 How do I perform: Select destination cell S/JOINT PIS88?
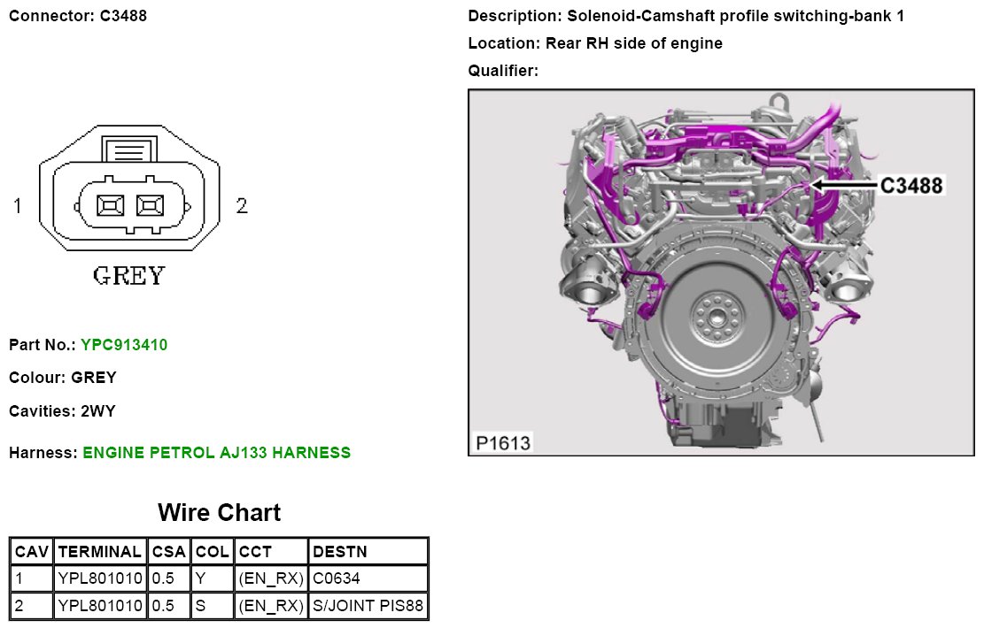pos(368,607)
